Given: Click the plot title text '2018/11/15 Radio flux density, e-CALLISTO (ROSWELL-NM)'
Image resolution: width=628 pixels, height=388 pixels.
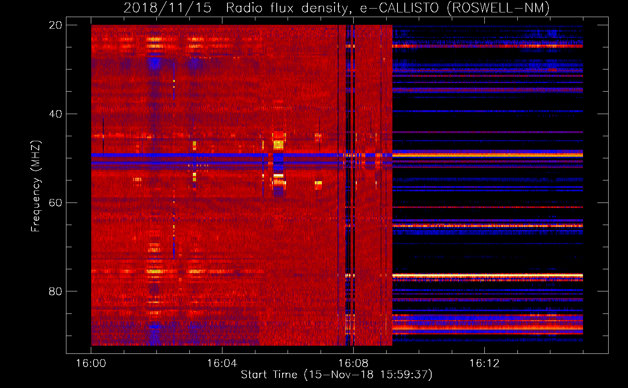Looking at the screenshot, I should (337, 8).
